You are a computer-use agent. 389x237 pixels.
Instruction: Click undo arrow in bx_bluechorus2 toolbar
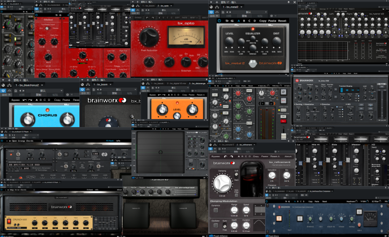25,100
